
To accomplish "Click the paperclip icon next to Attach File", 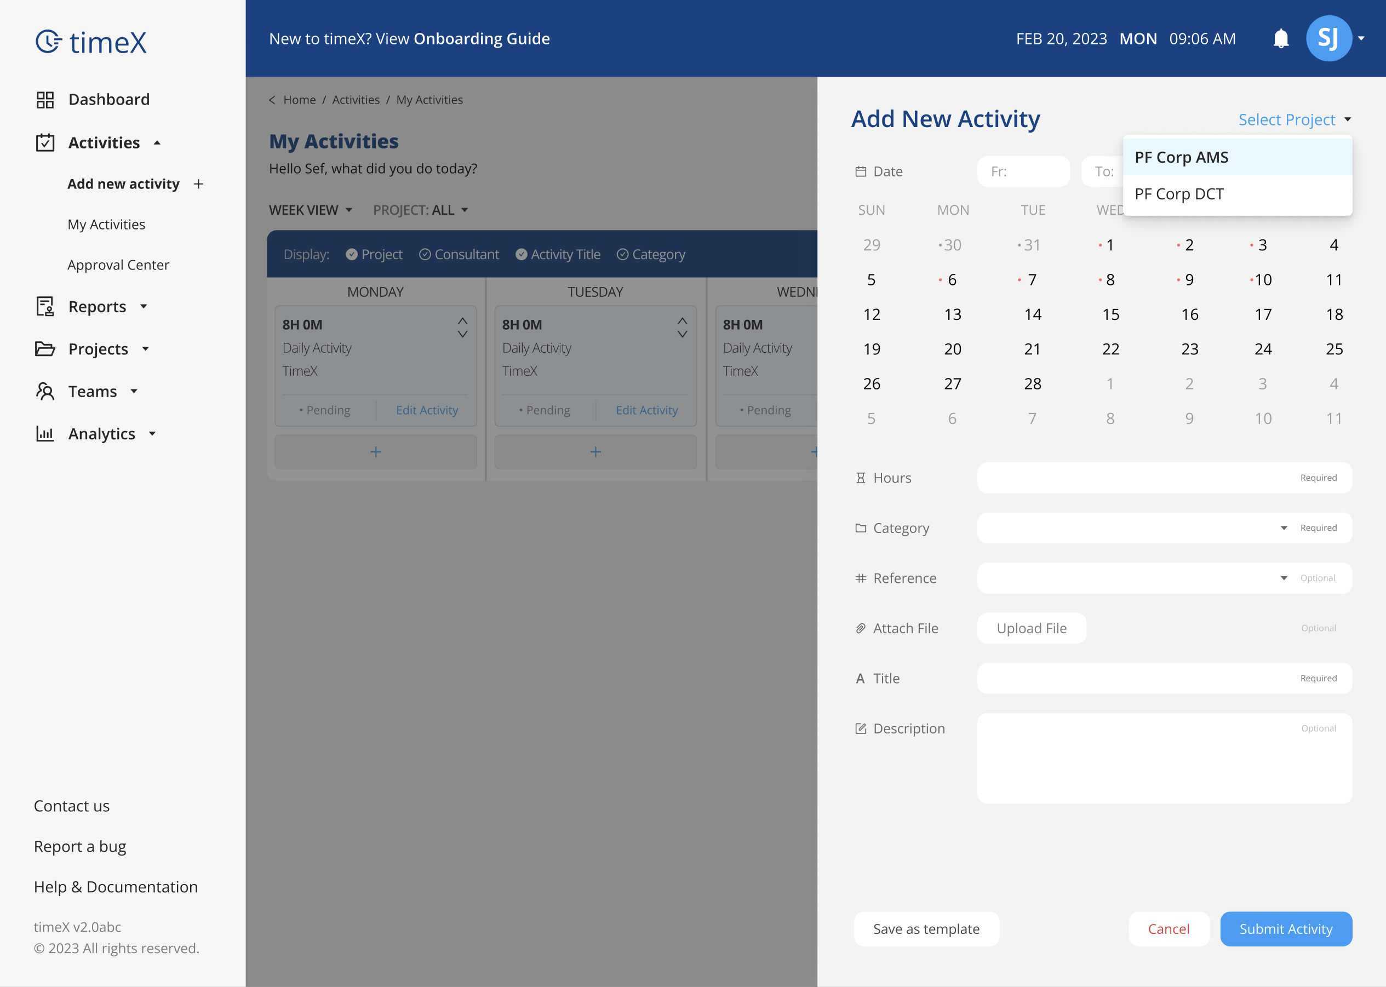I will (860, 628).
